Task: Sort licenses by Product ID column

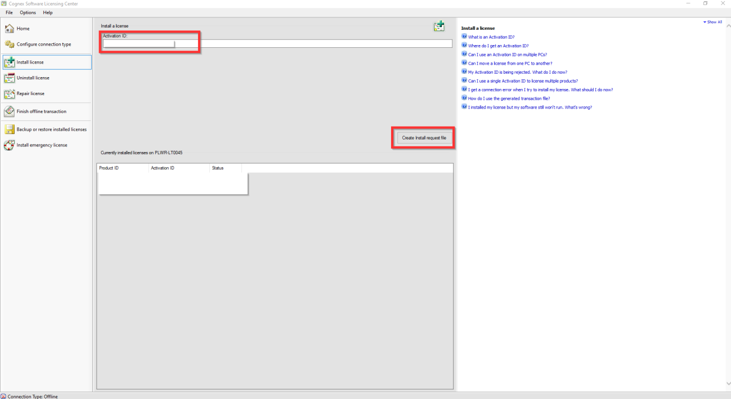Action: point(109,167)
